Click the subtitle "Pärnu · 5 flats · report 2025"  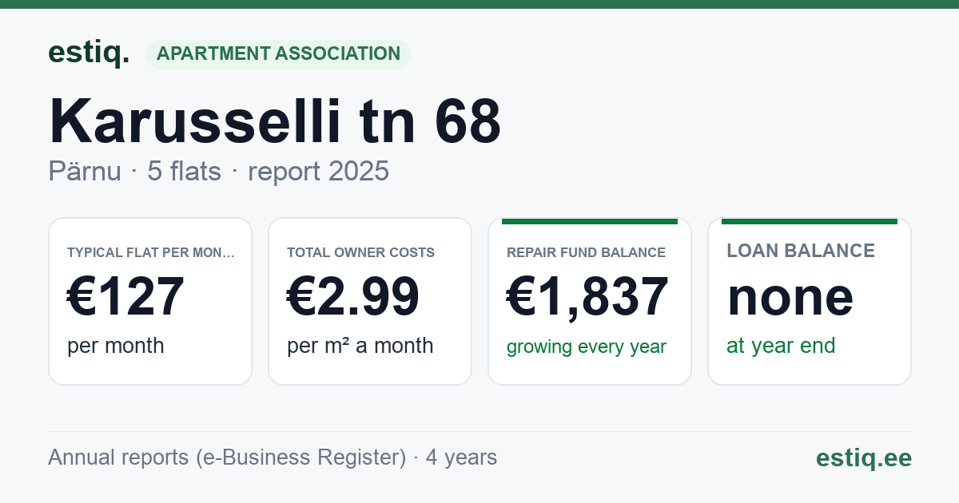pos(218,171)
